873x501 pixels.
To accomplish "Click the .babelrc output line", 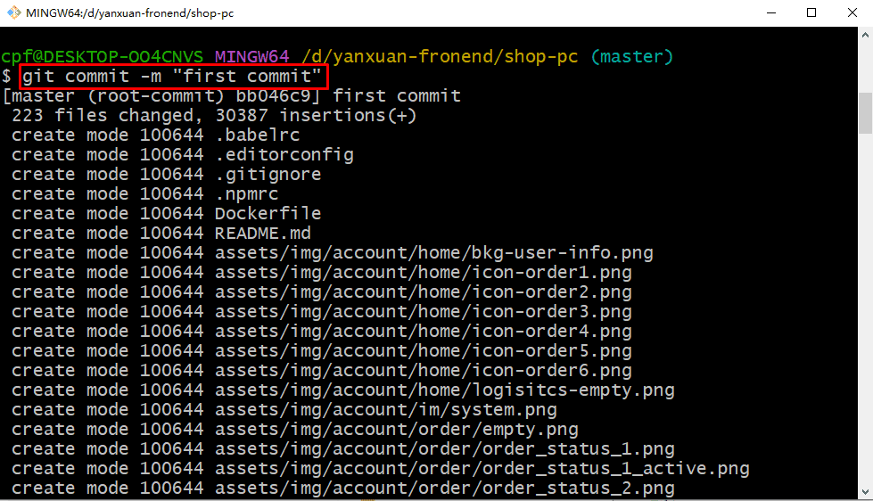I will (155, 135).
